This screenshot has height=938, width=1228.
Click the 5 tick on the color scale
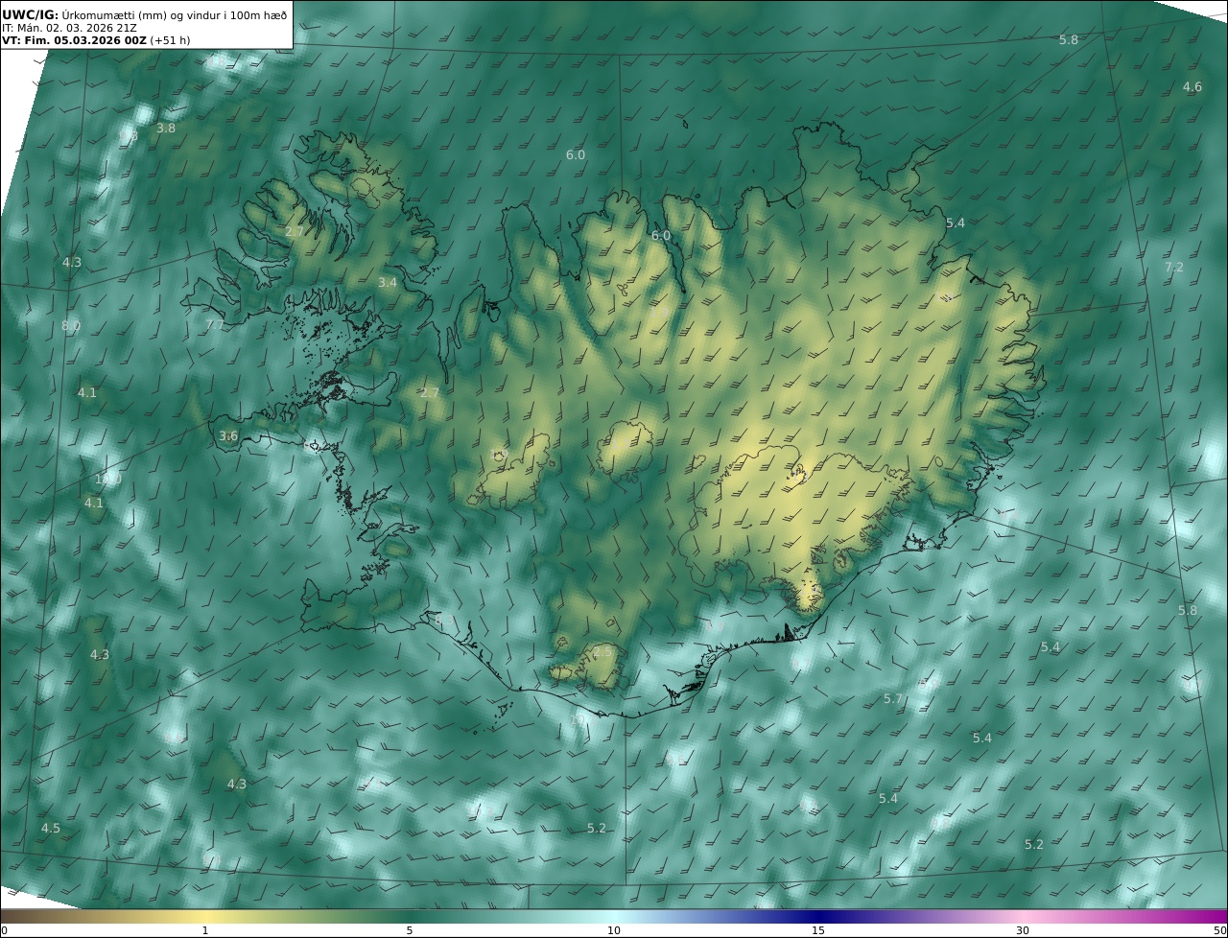410,931
